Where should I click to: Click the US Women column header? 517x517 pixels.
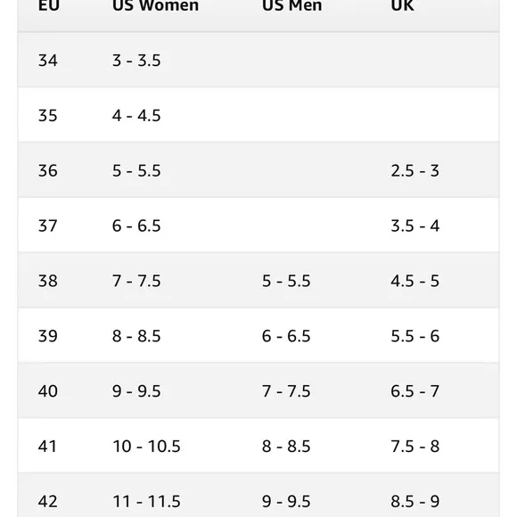[155, 5]
